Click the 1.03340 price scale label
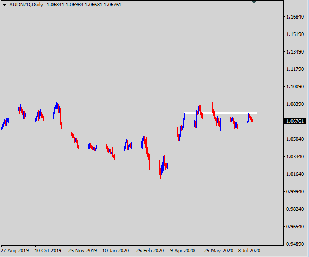 tap(295, 157)
